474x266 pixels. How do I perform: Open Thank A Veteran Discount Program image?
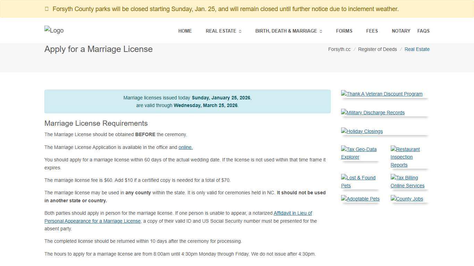click(382, 94)
